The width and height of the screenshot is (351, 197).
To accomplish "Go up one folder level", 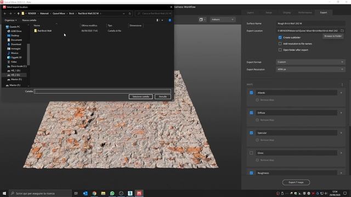I will point(18,14).
